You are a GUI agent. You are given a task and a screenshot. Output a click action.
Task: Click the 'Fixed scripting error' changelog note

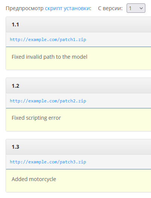[x=36, y=118]
